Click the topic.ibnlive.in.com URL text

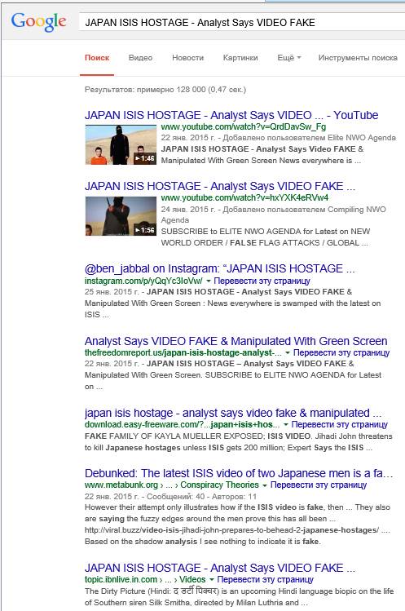coord(121,579)
